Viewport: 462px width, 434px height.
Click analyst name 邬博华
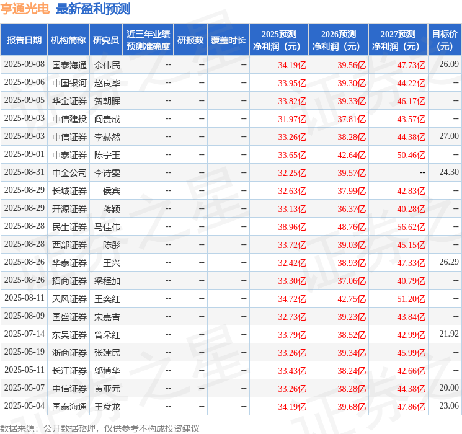pos(107,371)
